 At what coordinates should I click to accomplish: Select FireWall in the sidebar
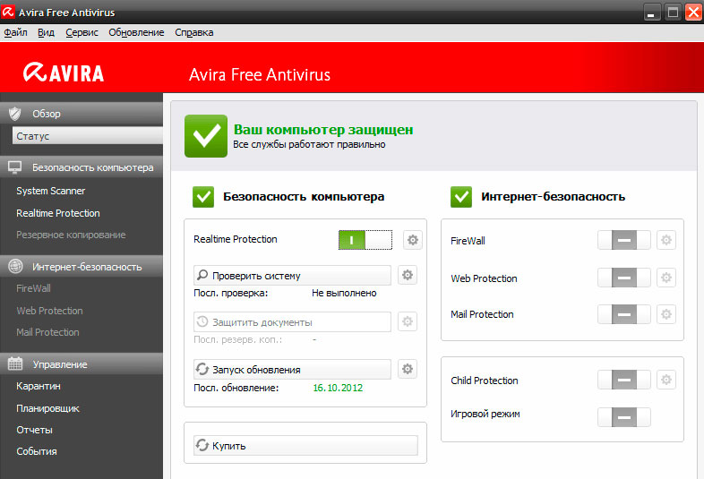pos(33,288)
